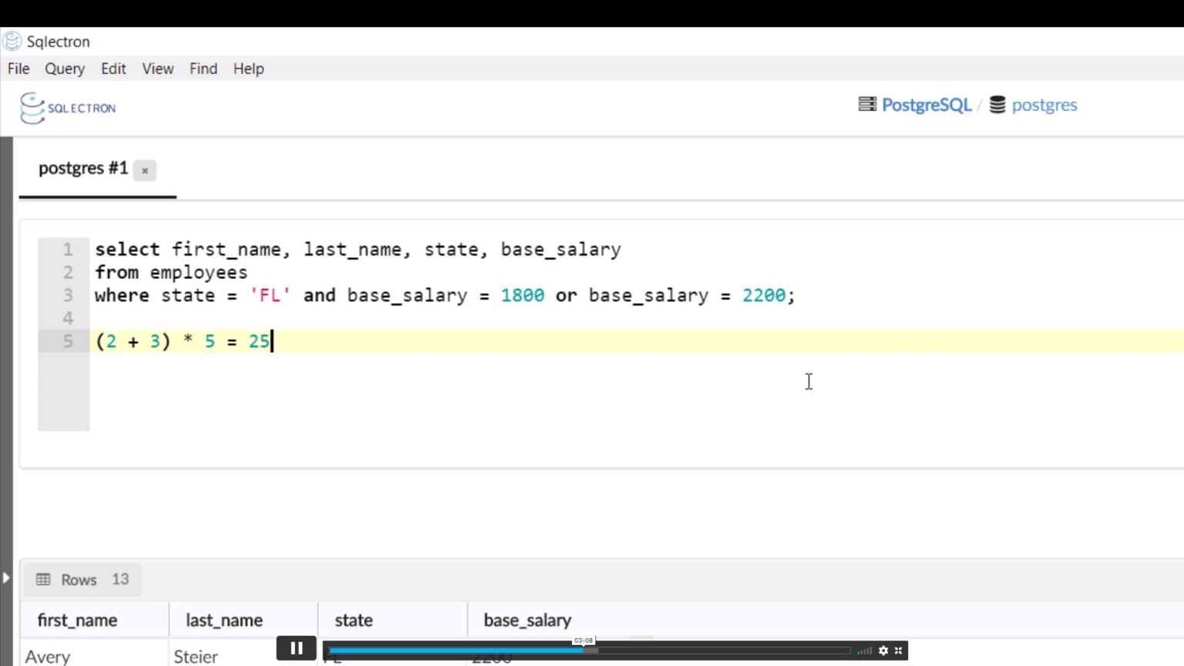Open the View menu
This screenshot has width=1184, height=666.
tap(158, 69)
